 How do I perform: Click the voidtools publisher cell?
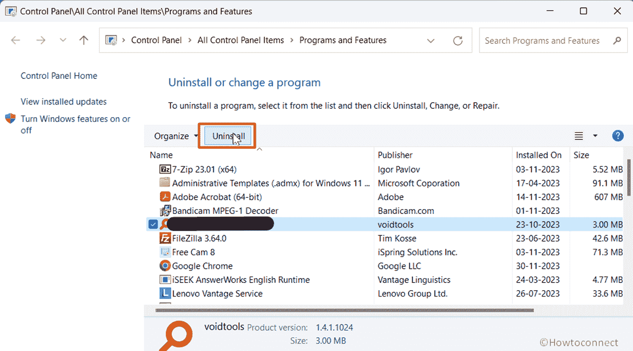396,225
